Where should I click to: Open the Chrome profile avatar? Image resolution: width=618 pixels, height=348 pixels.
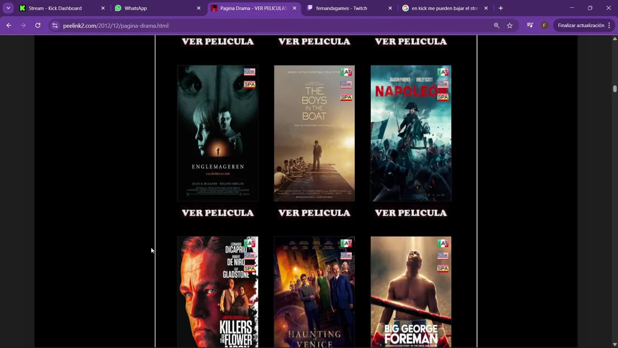(544, 26)
